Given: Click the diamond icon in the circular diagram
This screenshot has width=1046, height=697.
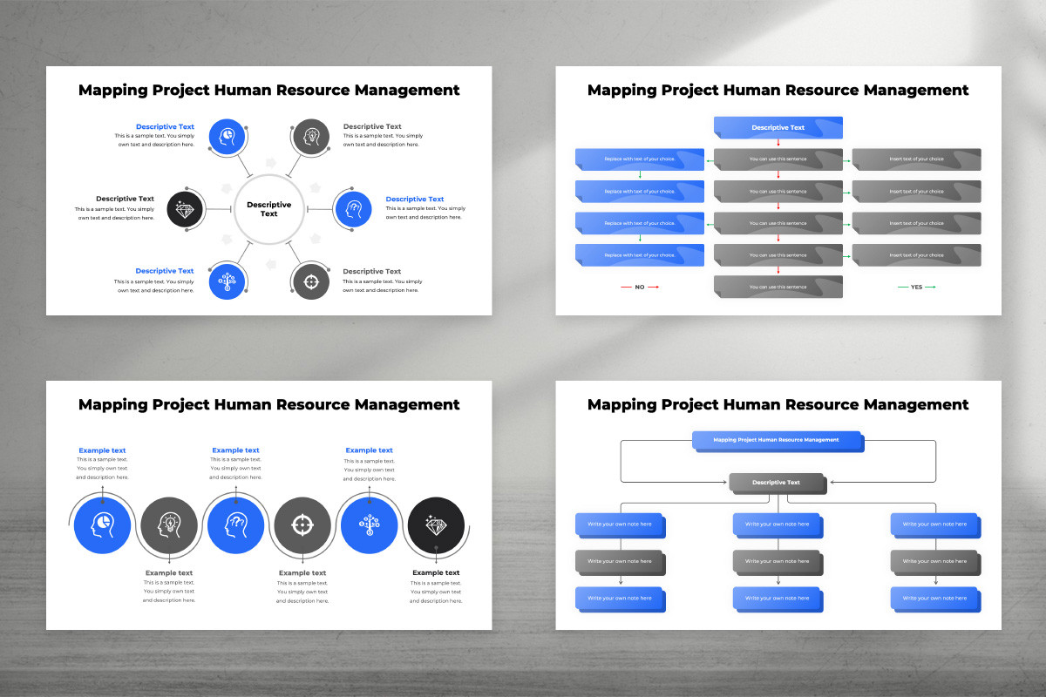Looking at the screenshot, I should [186, 209].
